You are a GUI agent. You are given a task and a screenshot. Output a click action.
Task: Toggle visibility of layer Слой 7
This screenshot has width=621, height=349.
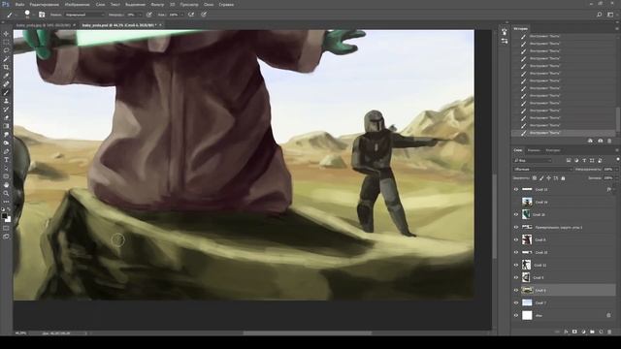pyautogui.click(x=516, y=302)
